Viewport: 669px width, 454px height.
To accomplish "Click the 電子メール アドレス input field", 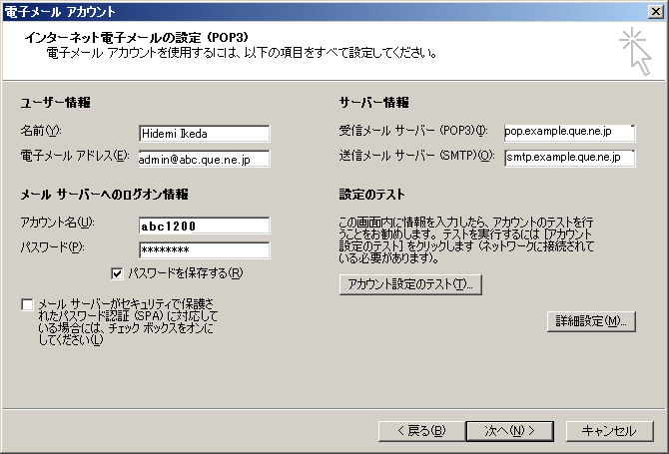I will 205,159.
